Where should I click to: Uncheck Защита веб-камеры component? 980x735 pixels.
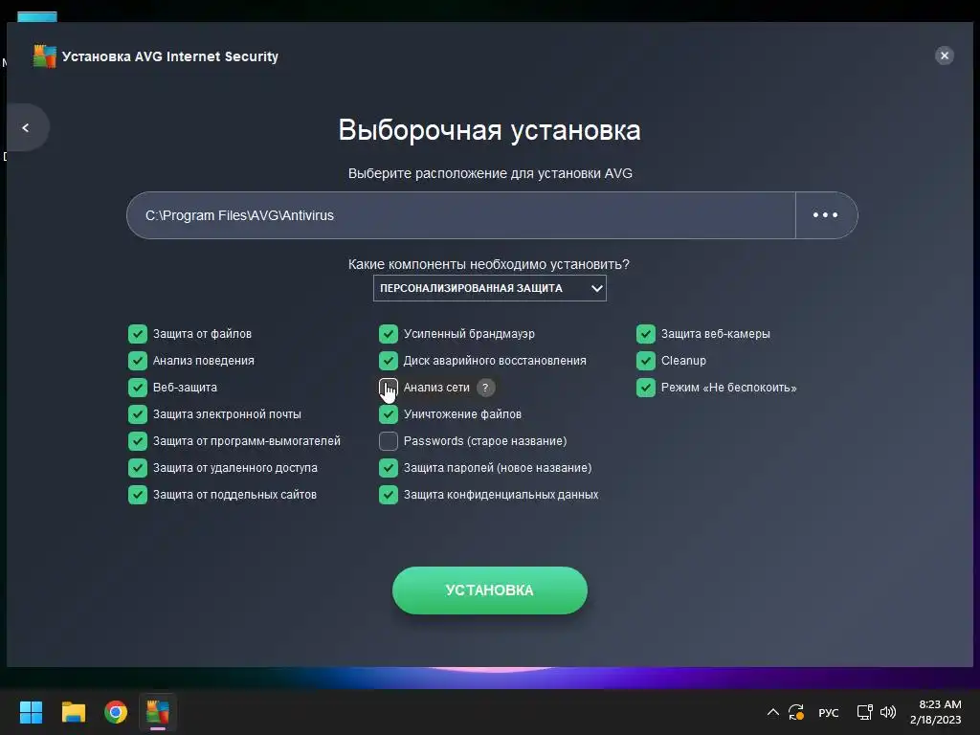coord(646,334)
